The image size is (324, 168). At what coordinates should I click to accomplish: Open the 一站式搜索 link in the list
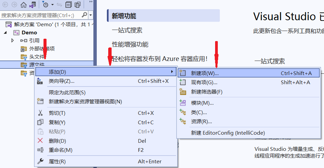click(127, 30)
